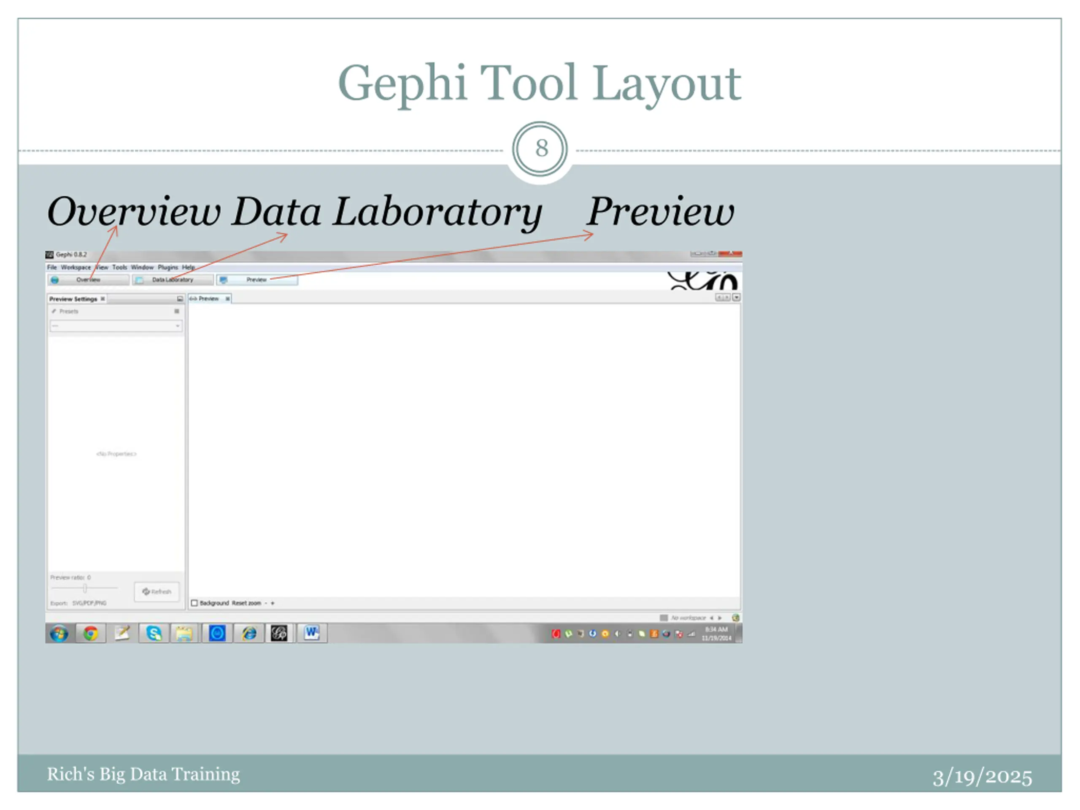The image size is (1080, 810).
Task: Adjust the Preview ratio slider
Action: (85, 589)
